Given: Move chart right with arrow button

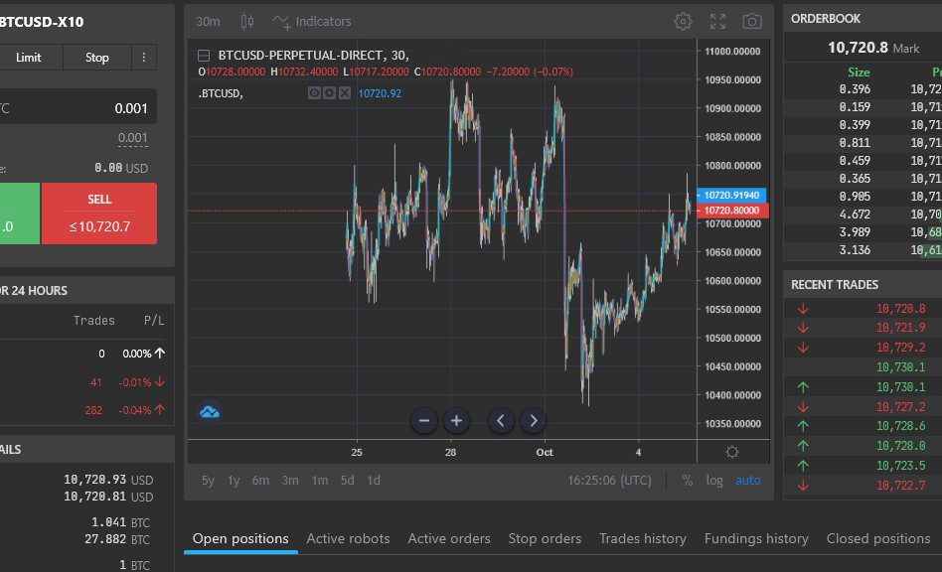Looking at the screenshot, I should [533, 421].
